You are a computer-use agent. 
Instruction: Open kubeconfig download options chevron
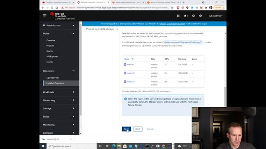pyautogui.click(x=71, y=139)
